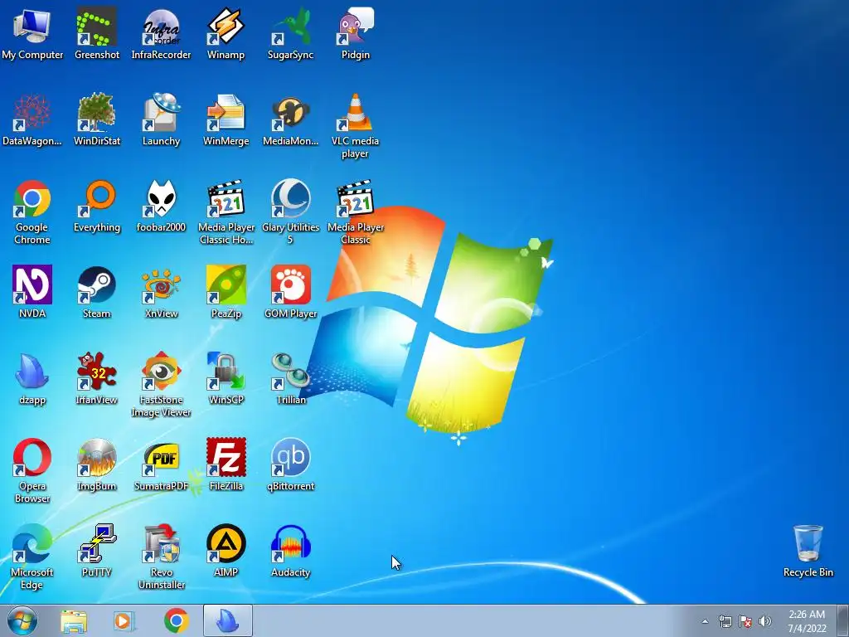Screen dimensions: 849x637
Task: Click the FileZilla desktop icon
Action: click(x=226, y=458)
